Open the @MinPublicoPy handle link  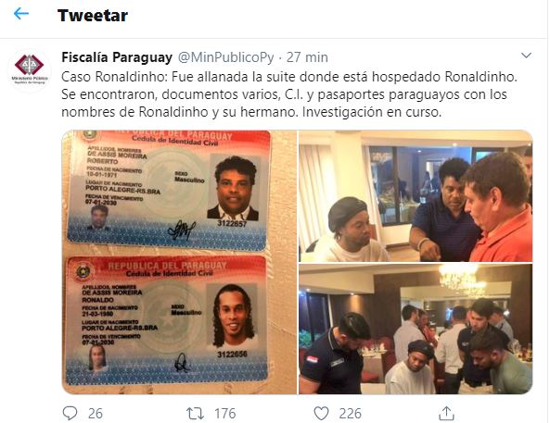226,57
